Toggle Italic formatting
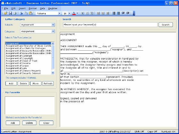The image size is (179, 134). [x=87, y=13]
